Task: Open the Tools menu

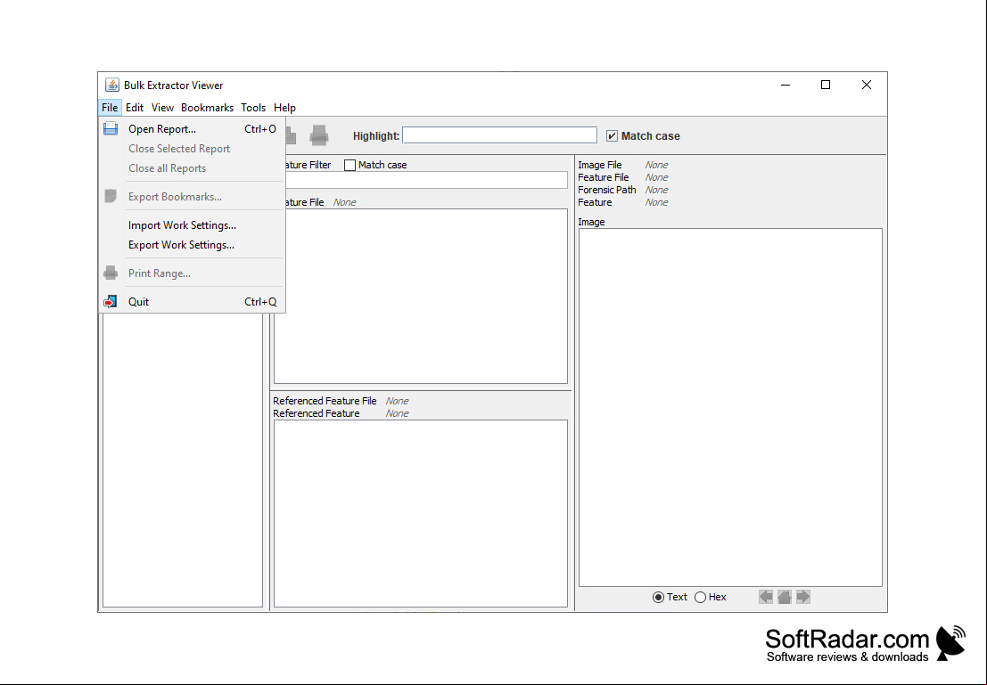Action: click(x=253, y=108)
